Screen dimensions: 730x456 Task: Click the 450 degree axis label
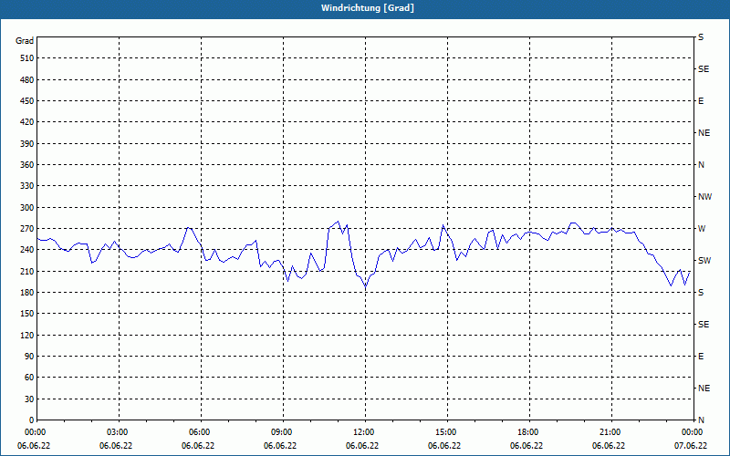pos(27,101)
